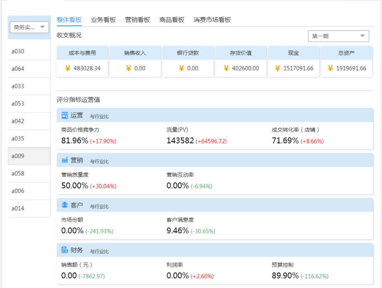The width and height of the screenshot is (382, 288).
Task: Click the 财务 coins icon
Action: tap(64, 250)
